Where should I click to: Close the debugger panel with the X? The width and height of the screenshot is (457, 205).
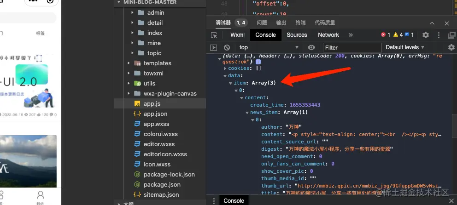pos(447,23)
